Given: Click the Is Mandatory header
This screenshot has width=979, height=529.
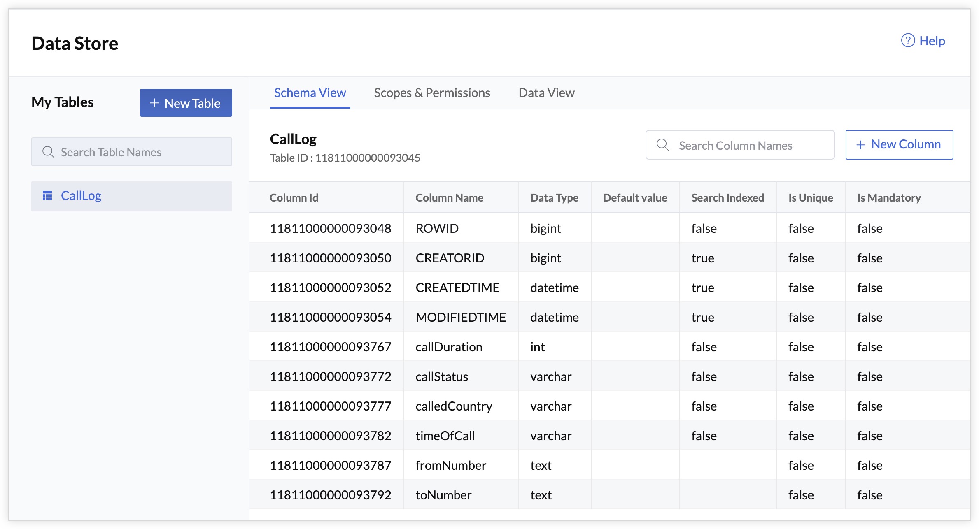Looking at the screenshot, I should click(889, 198).
